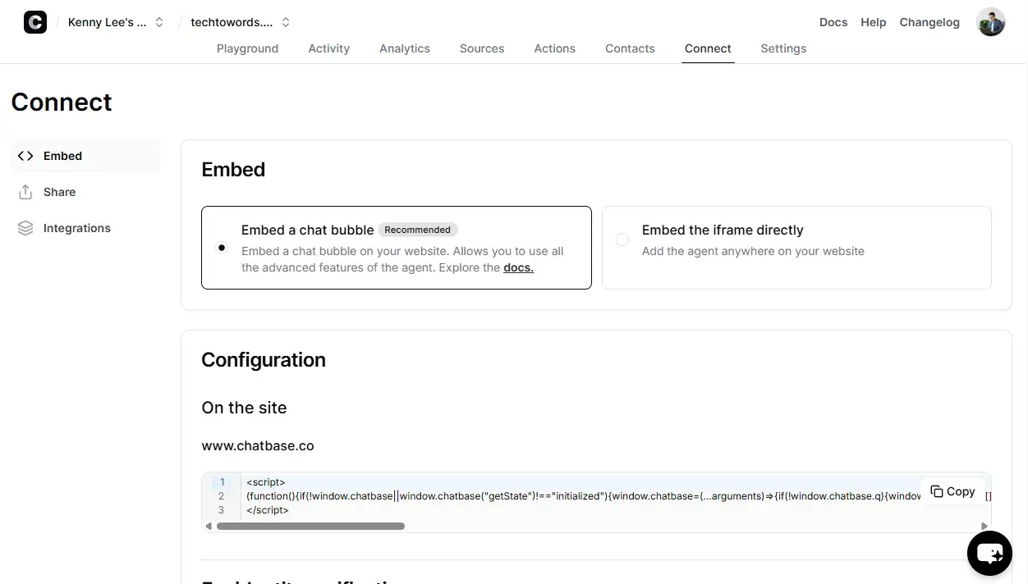Click the Help link in header
The width and height of the screenshot is (1028, 584).
873,22
